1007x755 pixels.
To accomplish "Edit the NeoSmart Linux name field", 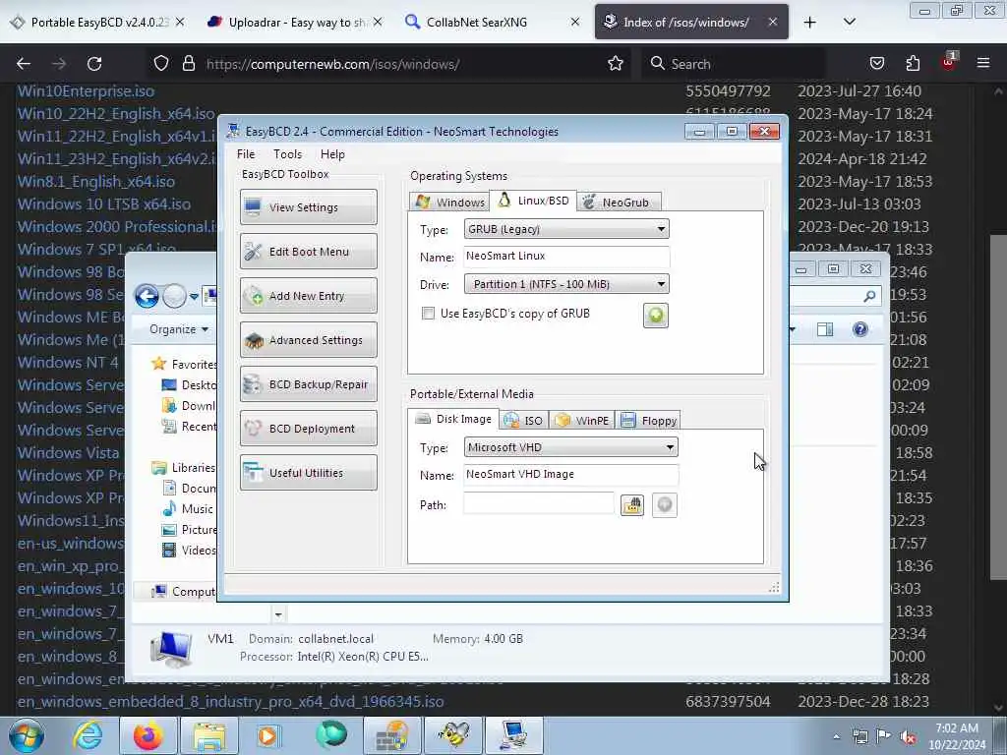I will (566, 257).
